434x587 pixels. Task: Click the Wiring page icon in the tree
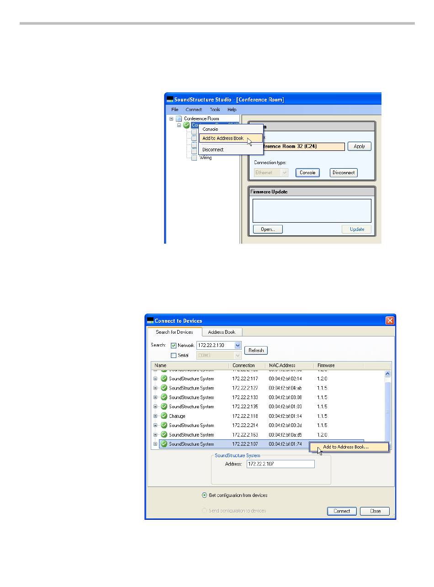coord(194,158)
